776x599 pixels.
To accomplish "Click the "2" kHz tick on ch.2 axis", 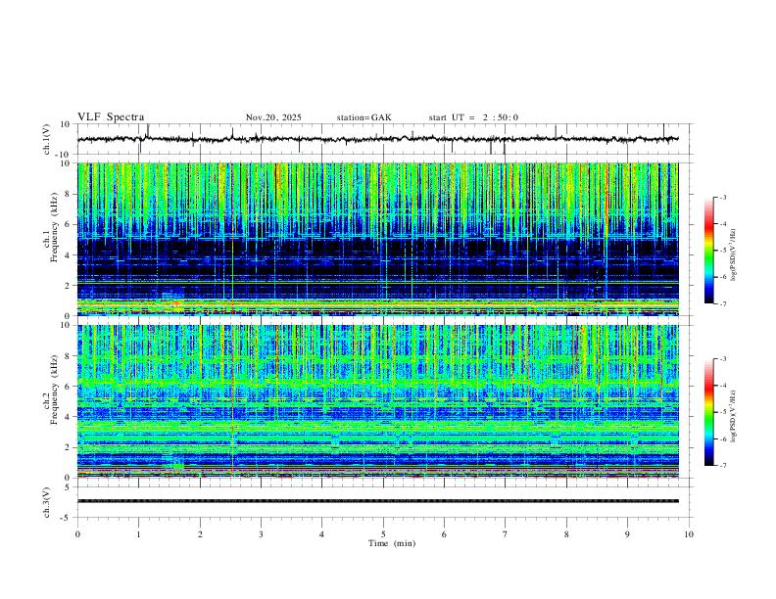I will [68, 447].
